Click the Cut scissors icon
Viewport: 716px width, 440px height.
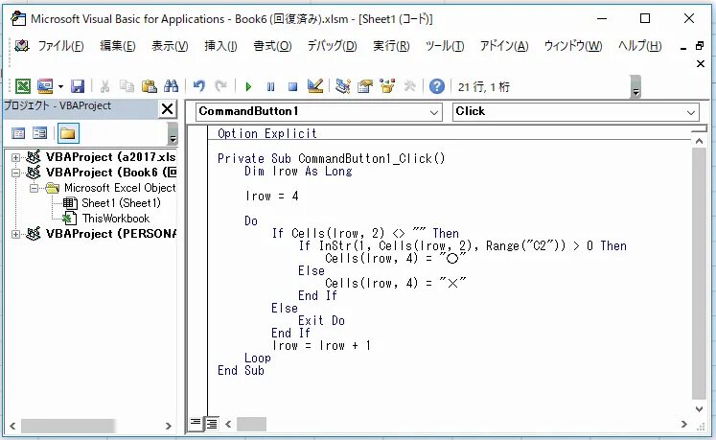point(104,86)
